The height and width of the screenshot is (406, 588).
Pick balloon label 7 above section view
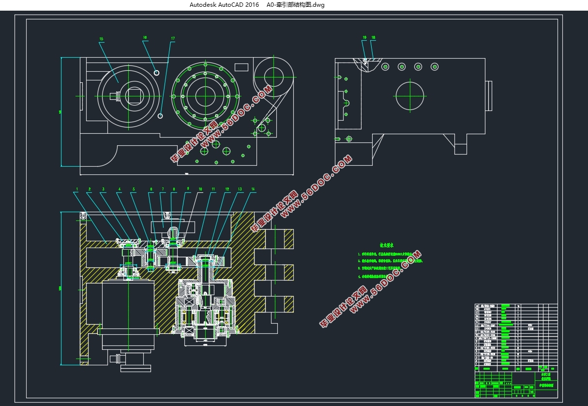(163, 189)
